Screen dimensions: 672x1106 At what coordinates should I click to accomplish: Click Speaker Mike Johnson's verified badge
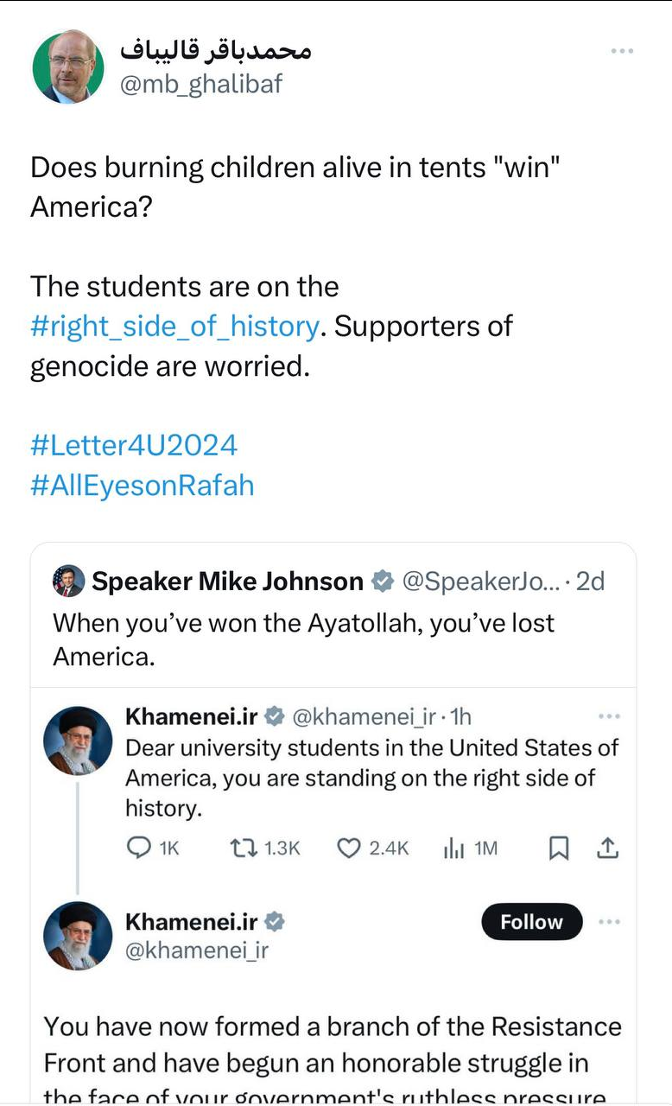click(382, 582)
